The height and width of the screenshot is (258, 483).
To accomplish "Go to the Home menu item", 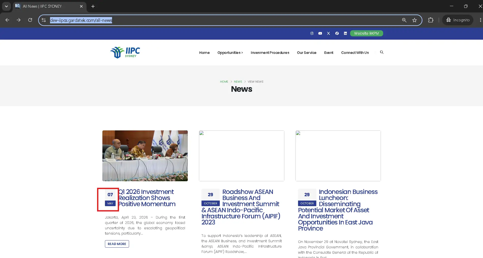I will click(x=204, y=53).
